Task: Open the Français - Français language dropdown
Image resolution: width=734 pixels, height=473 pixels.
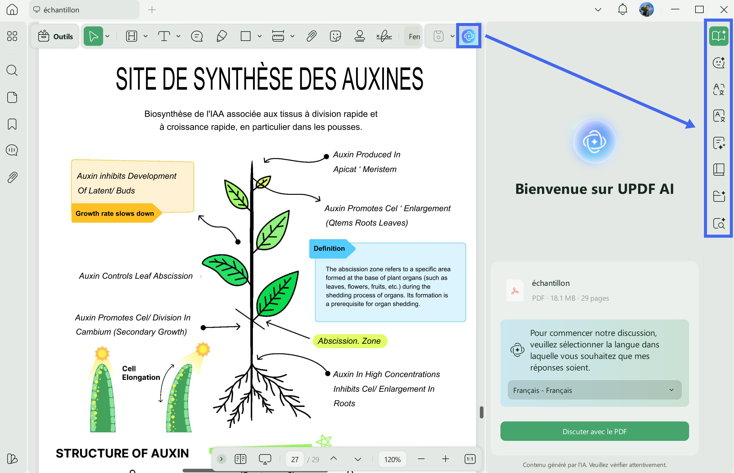Action: (x=594, y=390)
